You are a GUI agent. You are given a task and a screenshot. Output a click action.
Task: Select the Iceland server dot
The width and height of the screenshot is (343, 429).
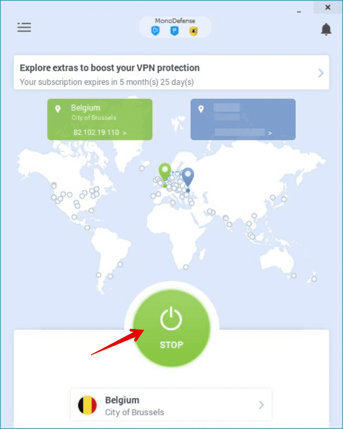pos(142,168)
